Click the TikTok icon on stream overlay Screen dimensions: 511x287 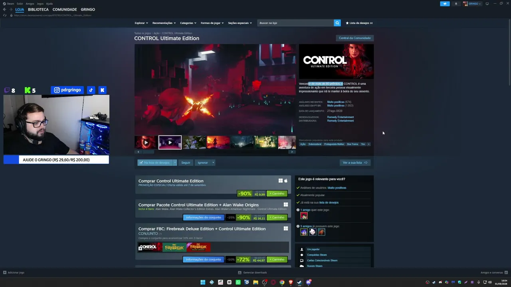pyautogui.click(x=91, y=90)
